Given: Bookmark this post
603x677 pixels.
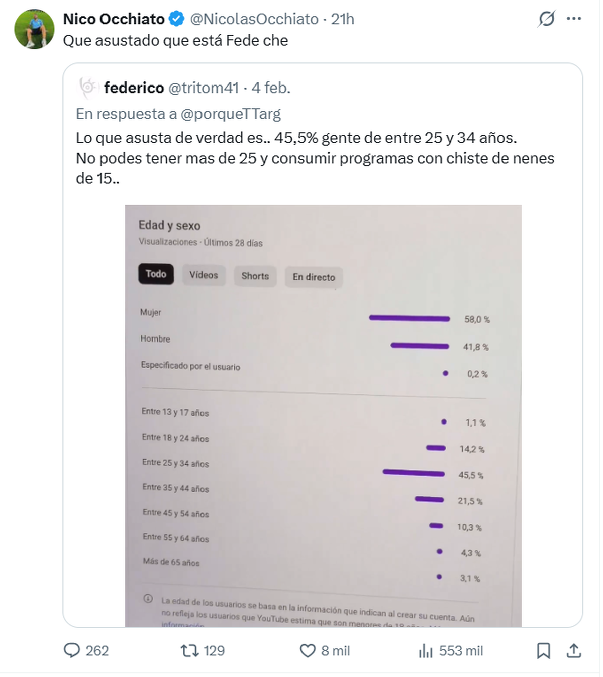Looking at the screenshot, I should (x=543, y=650).
